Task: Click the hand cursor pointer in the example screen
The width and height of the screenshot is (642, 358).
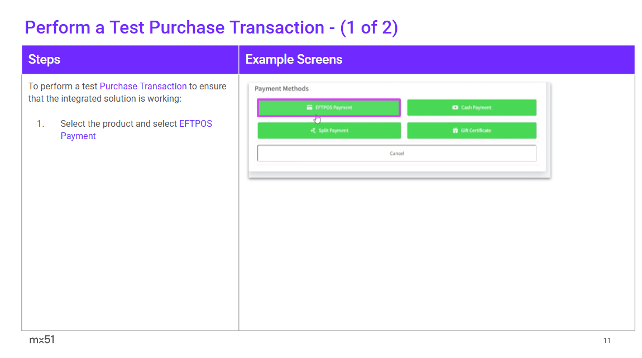Action: 317,118
